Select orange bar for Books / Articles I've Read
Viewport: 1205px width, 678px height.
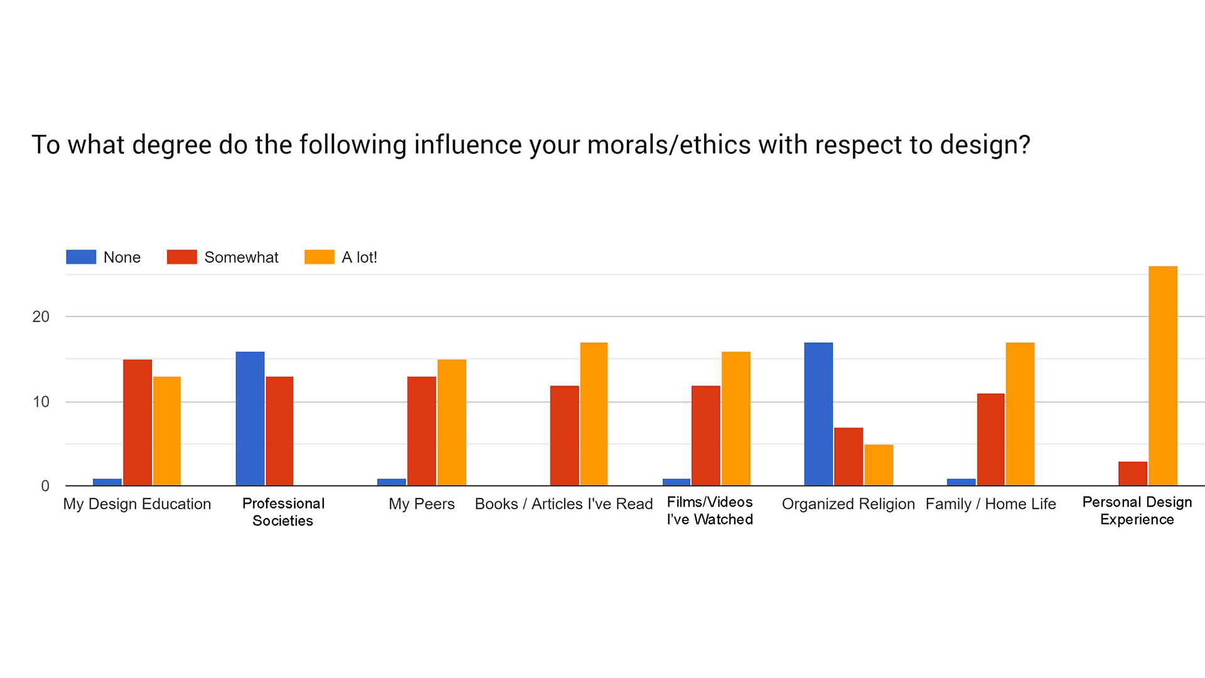point(594,414)
